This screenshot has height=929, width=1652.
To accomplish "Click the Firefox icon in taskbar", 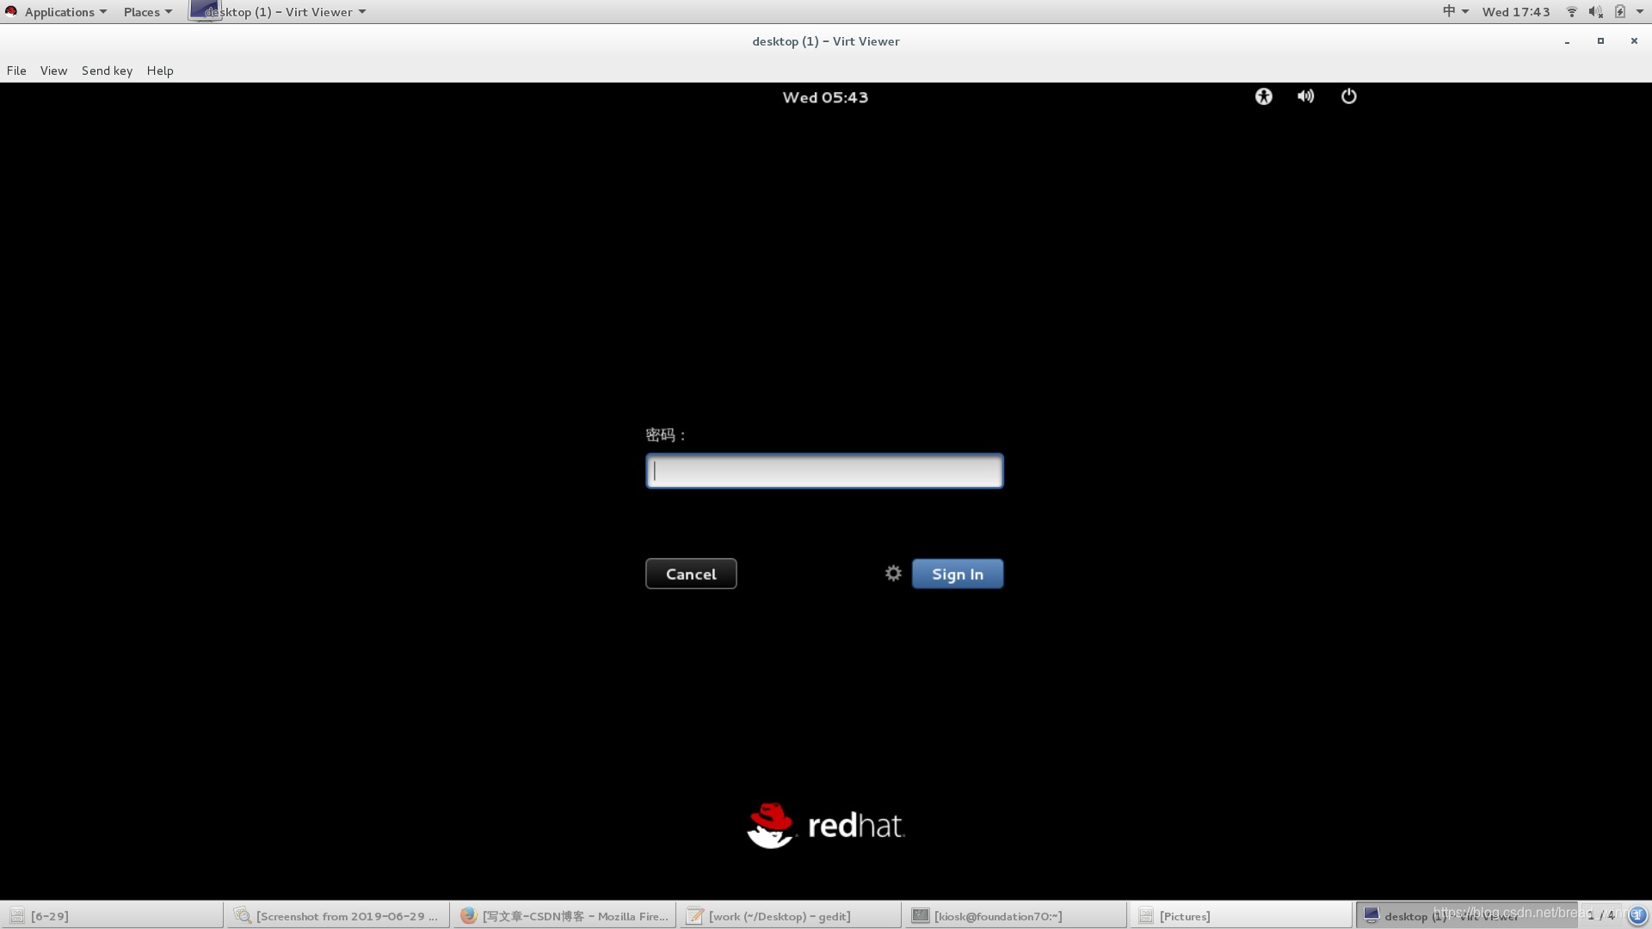I will click(x=468, y=915).
